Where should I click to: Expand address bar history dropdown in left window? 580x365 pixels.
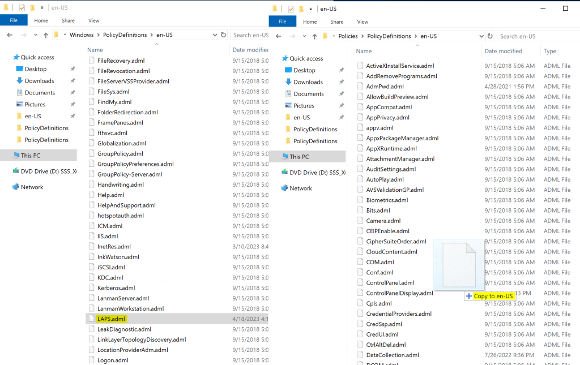(x=215, y=35)
